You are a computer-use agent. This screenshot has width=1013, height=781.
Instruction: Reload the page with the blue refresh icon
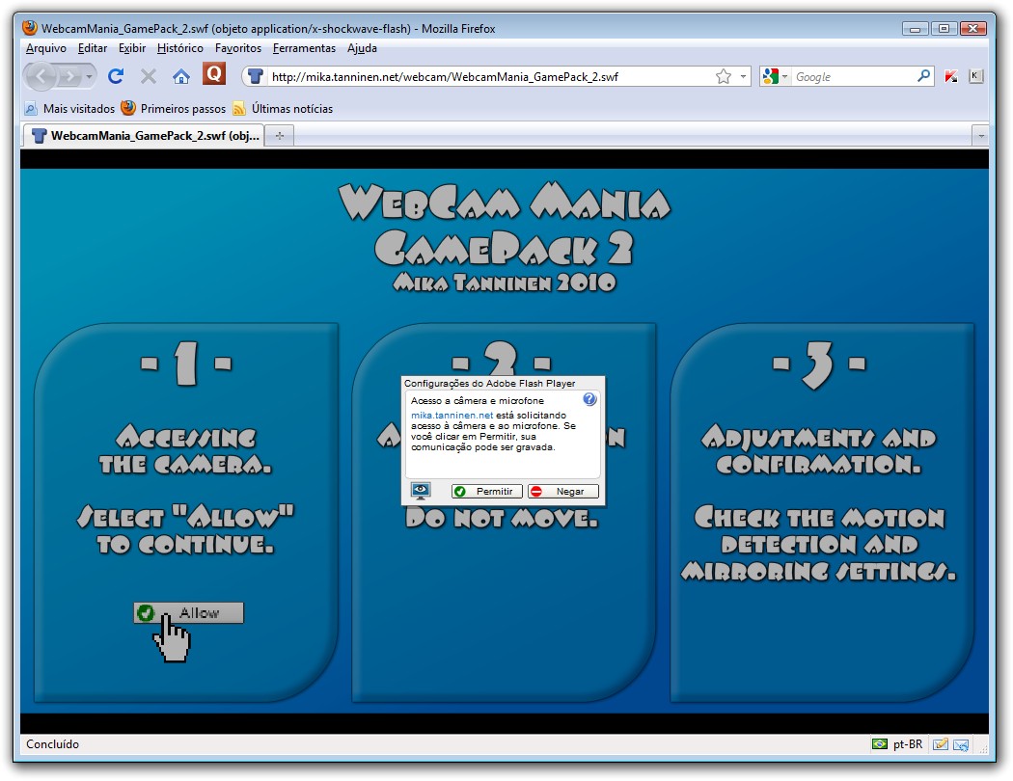tap(116, 77)
